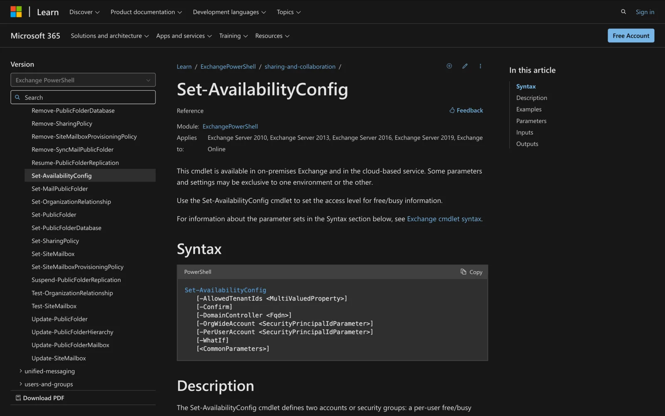Viewport: 665px width, 416px height.
Task: Open the Learn home link
Action: [x=48, y=12]
